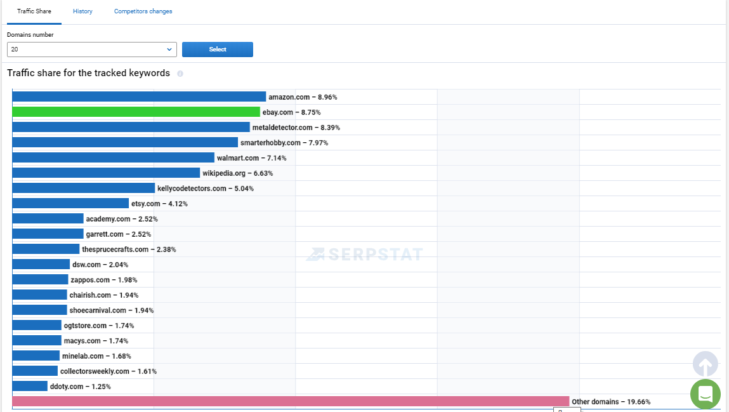Click the zappos.com – 1.98% label
Screen dimensions: 729x412
tap(104, 280)
